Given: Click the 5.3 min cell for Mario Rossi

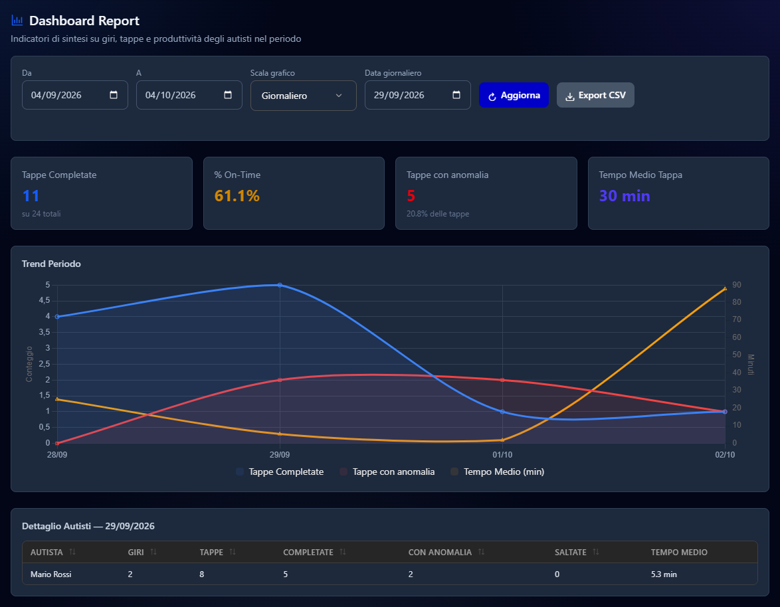Looking at the screenshot, I should pyautogui.click(x=664, y=574).
